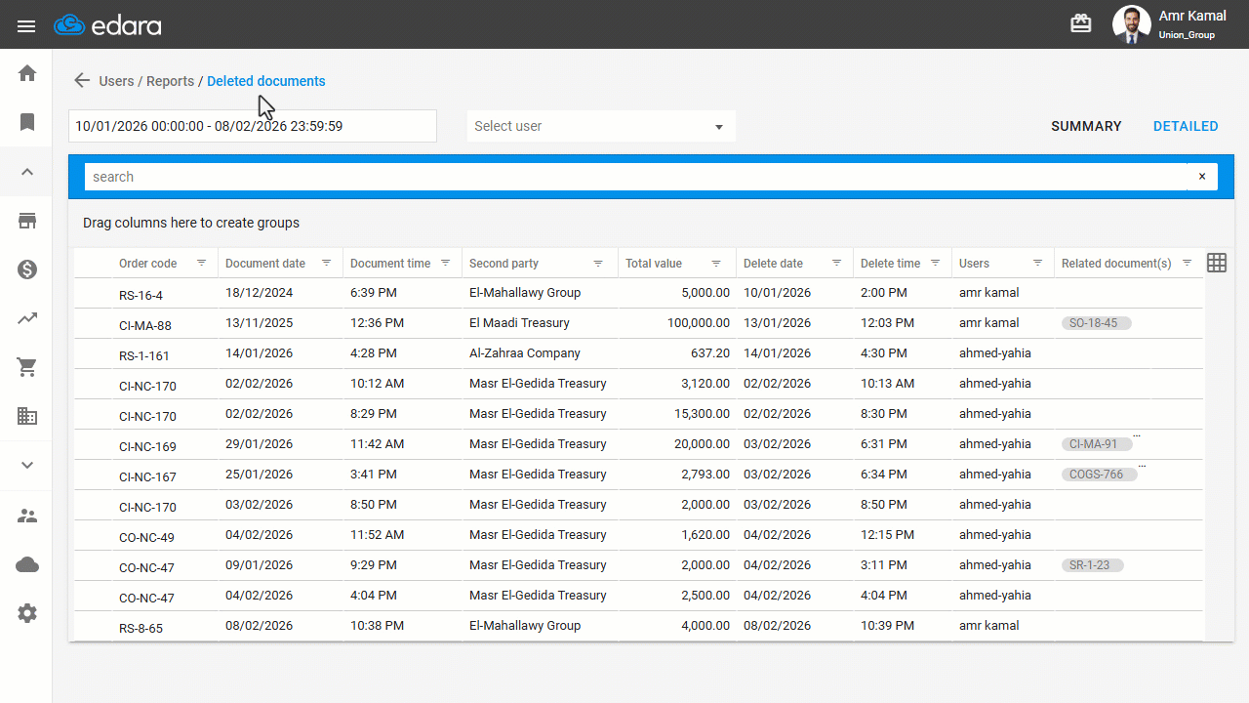
Task: Click the edara logo
Action: coord(107,25)
